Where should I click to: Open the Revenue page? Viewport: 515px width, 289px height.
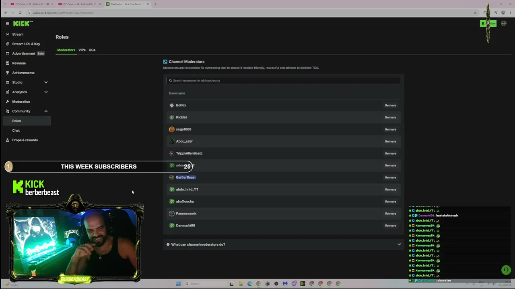click(x=19, y=63)
